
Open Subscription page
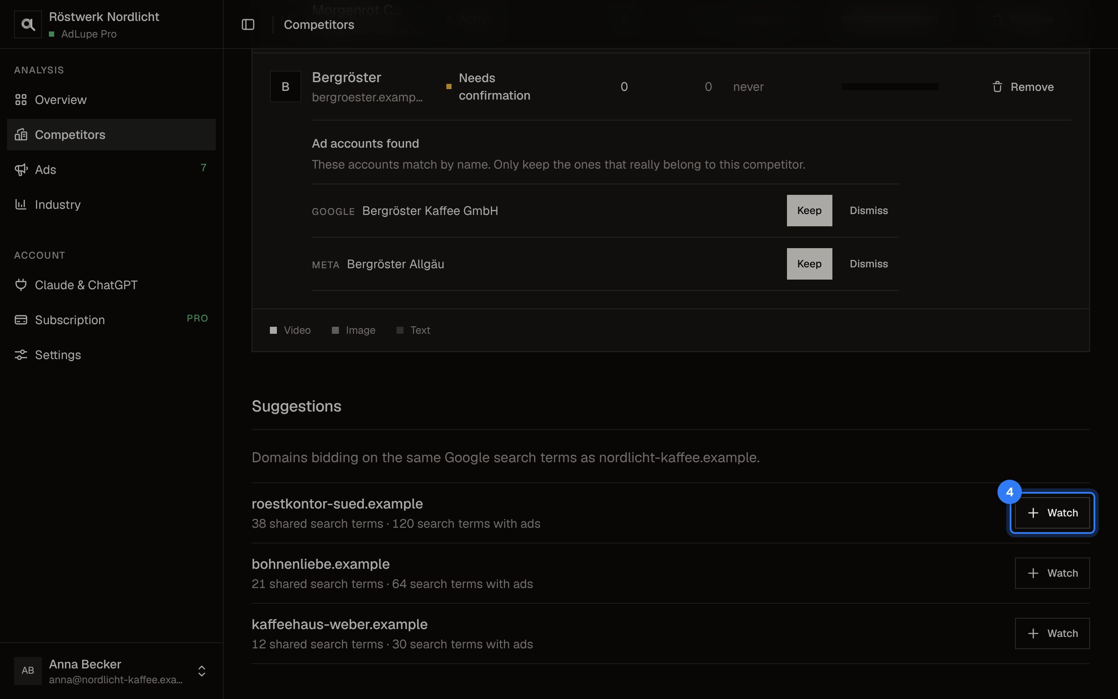coord(111,319)
